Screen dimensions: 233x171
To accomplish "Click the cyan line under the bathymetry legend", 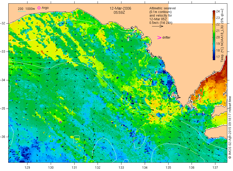I will [22, 11].
